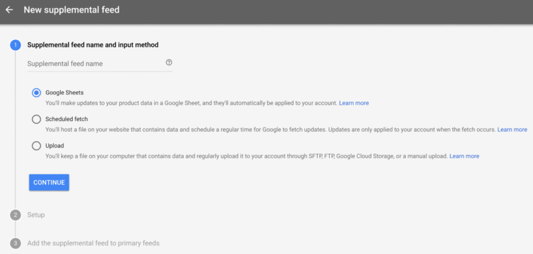533x254 pixels.
Task: Open help icon next to feed name
Action: pyautogui.click(x=169, y=63)
